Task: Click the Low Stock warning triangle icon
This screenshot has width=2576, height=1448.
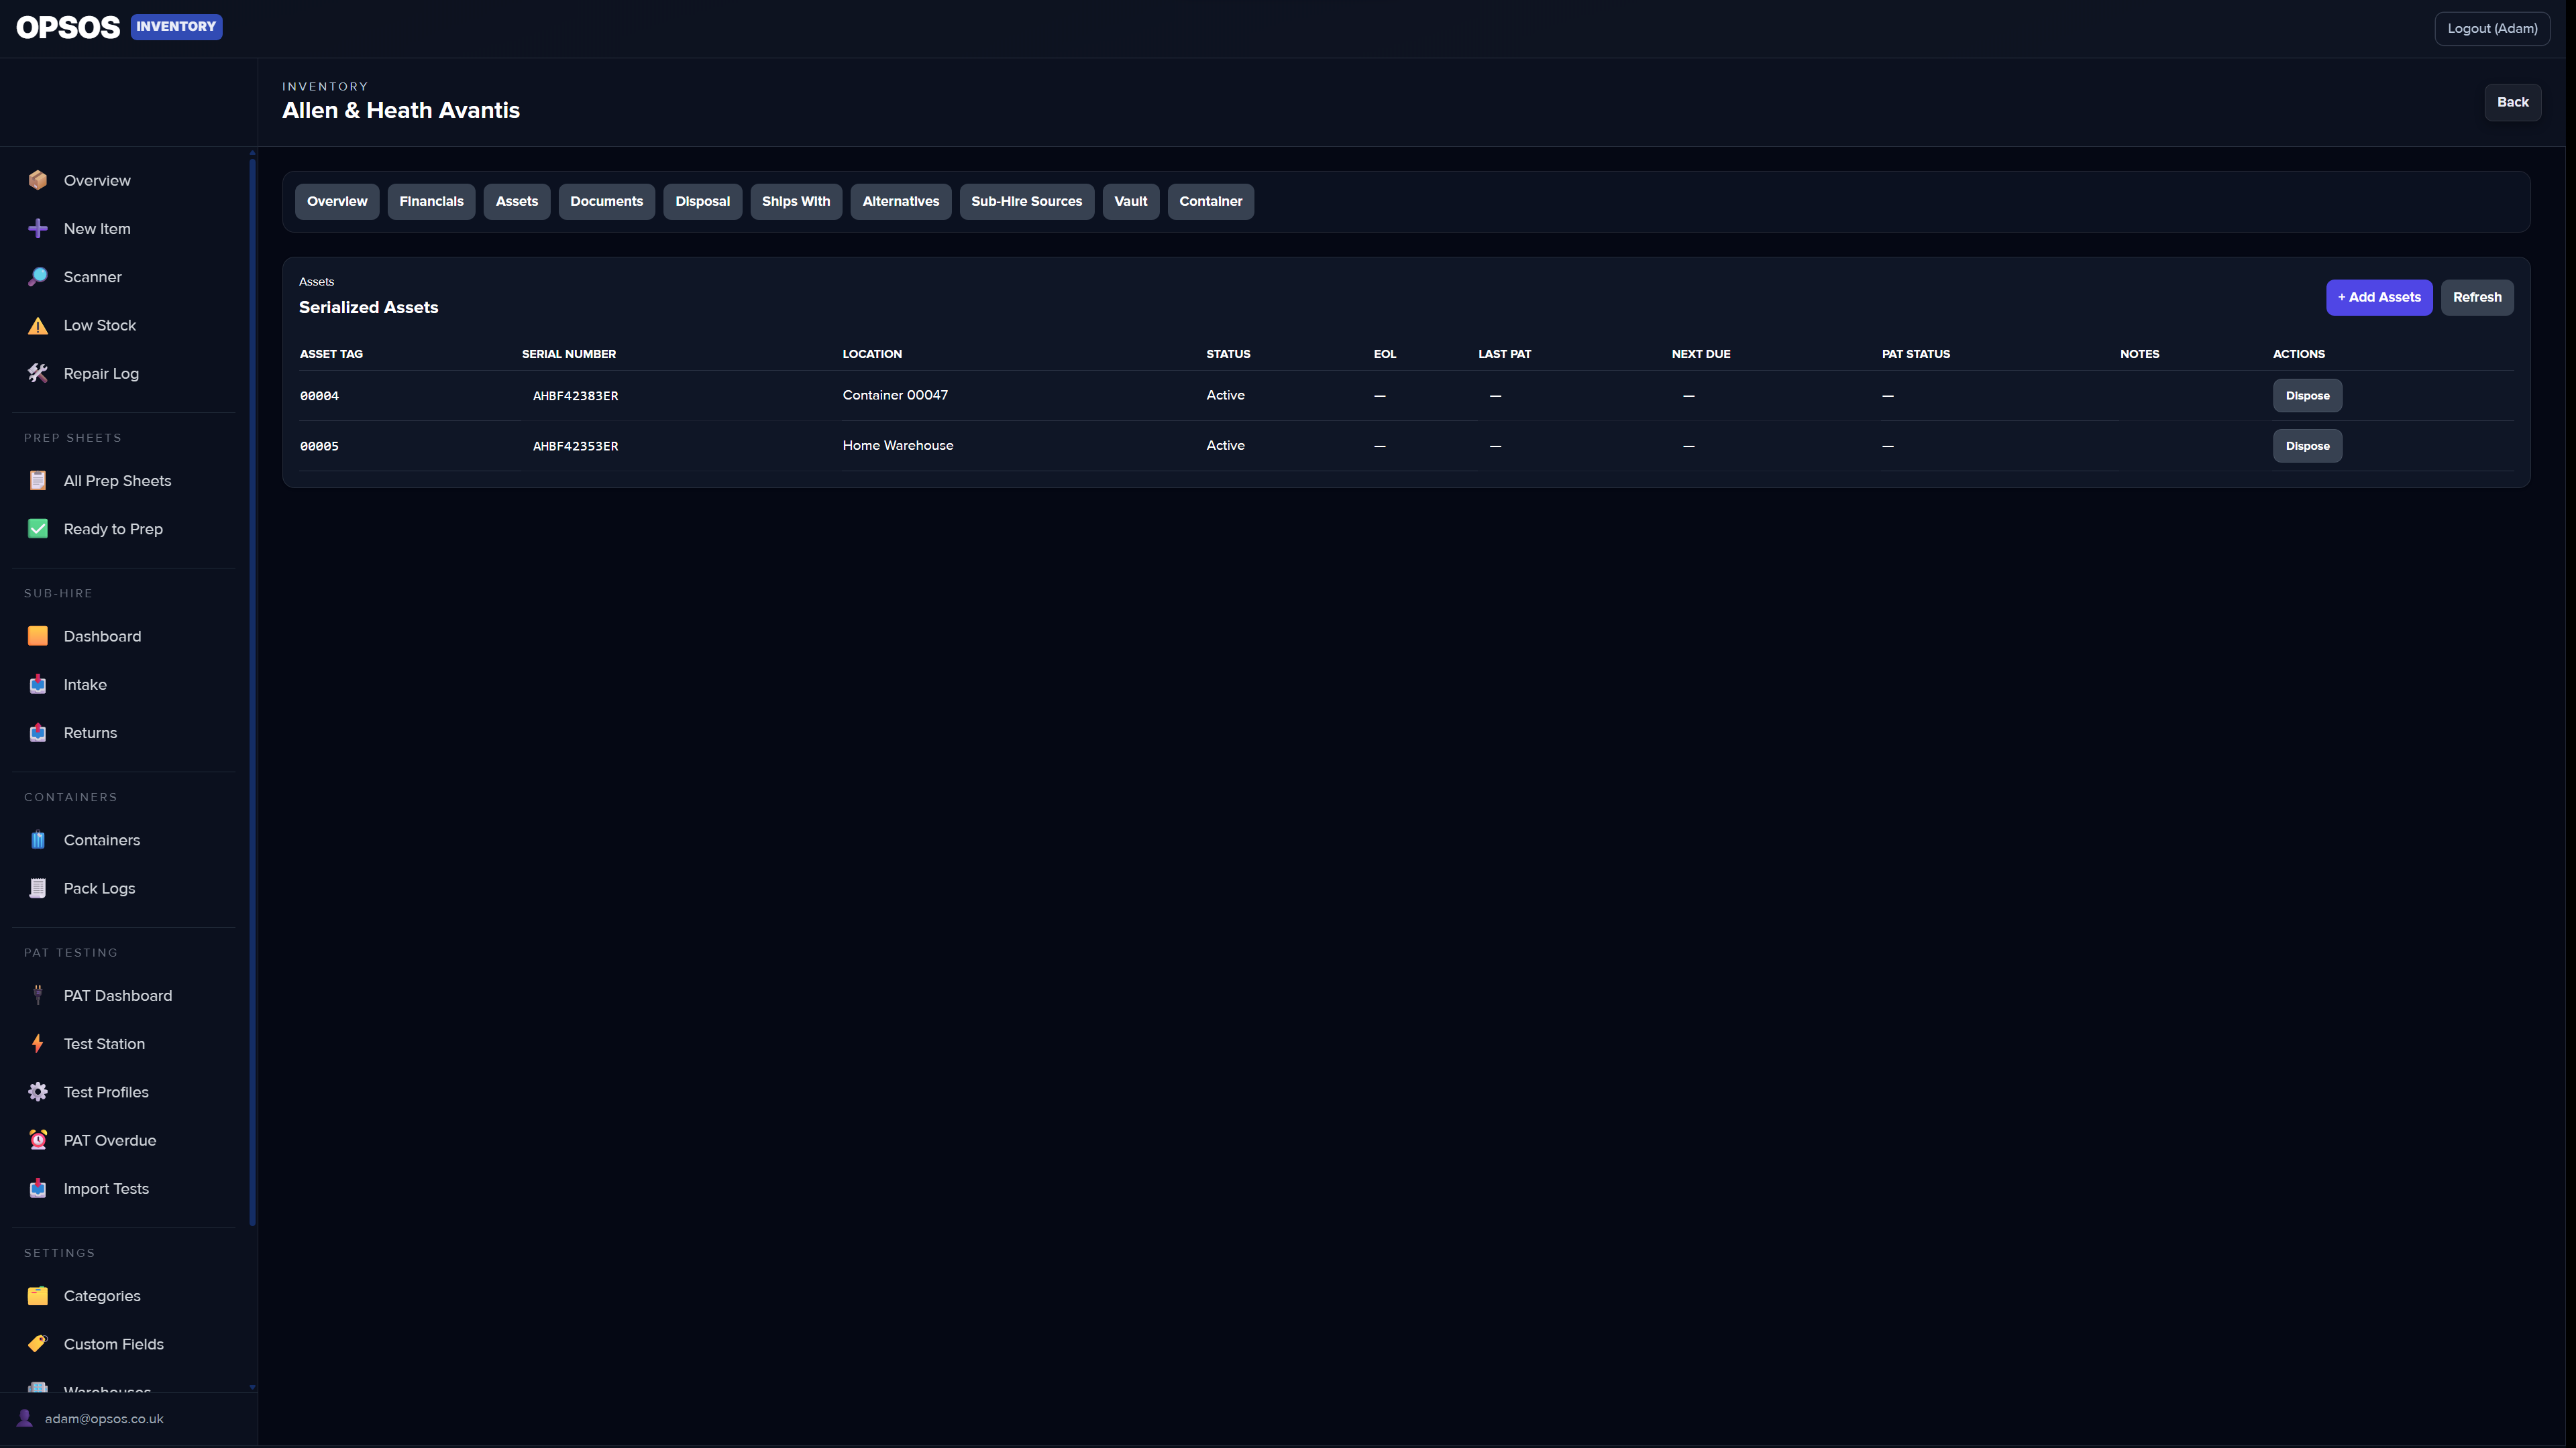Action: pyautogui.click(x=37, y=324)
